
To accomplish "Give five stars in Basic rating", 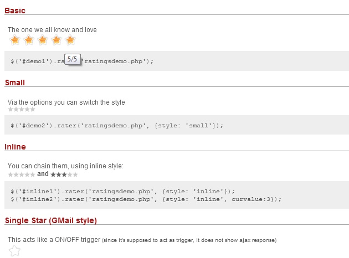I will click(x=70, y=40).
